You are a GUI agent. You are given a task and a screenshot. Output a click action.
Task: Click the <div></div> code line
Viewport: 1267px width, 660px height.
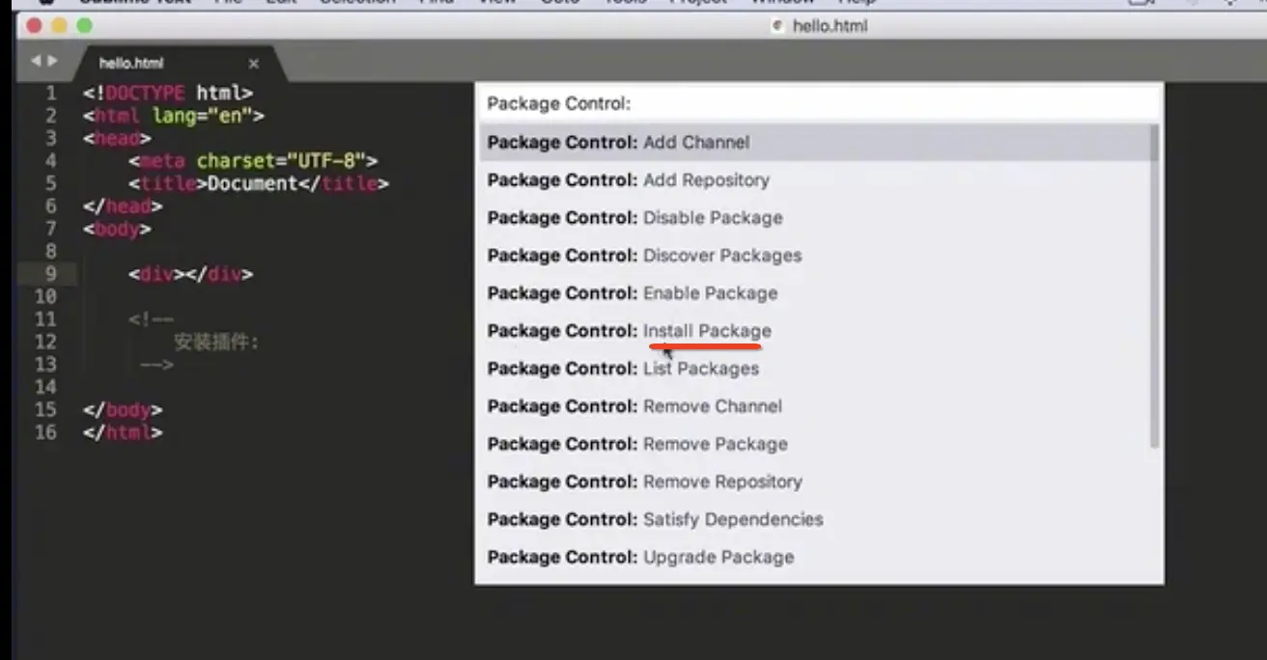(x=190, y=274)
